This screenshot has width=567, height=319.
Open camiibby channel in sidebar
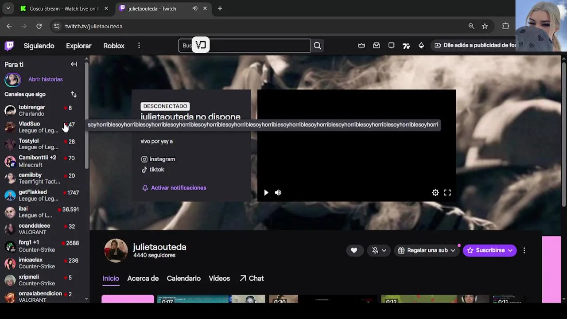coord(42,178)
